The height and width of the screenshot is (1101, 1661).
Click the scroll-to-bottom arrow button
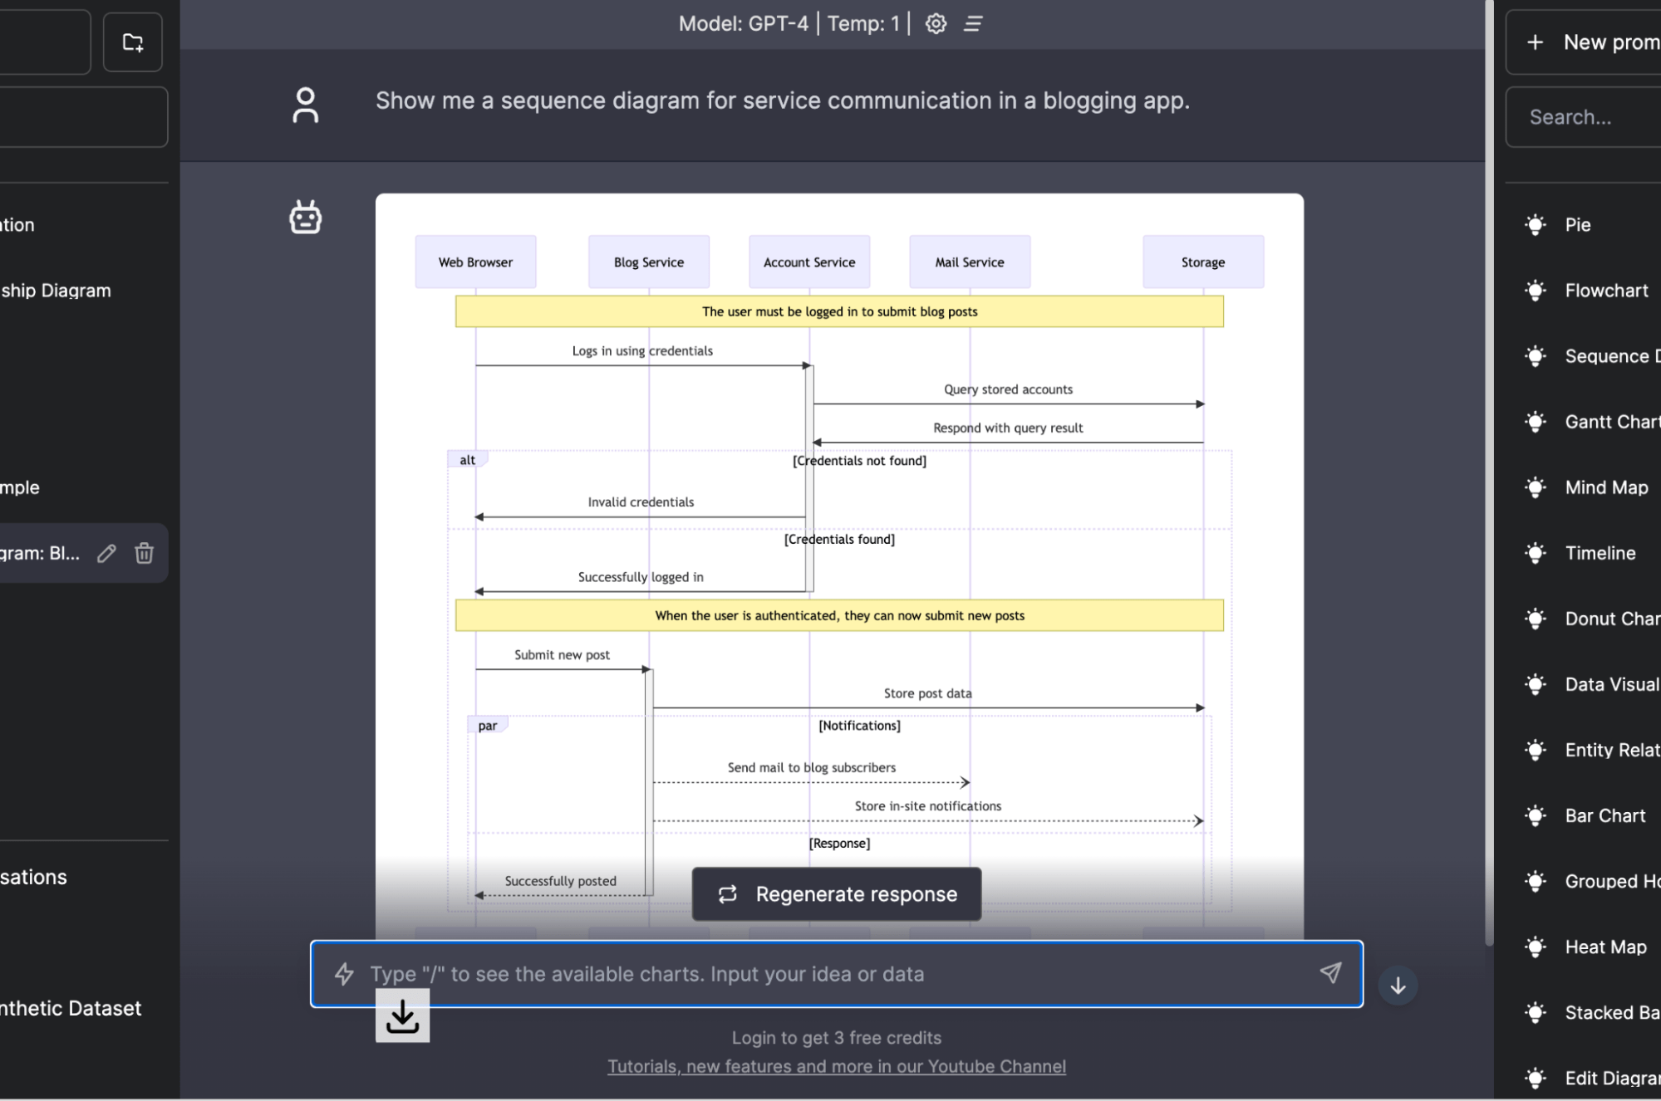pos(1398,986)
